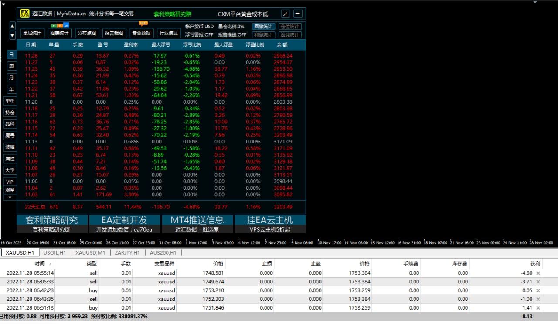Select the 品种 symbol sidebar button

pos(10,124)
